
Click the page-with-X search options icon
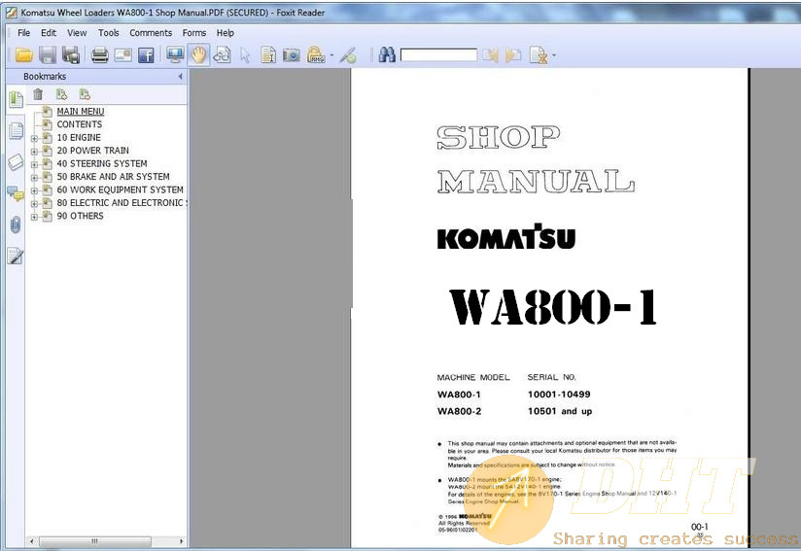click(539, 54)
